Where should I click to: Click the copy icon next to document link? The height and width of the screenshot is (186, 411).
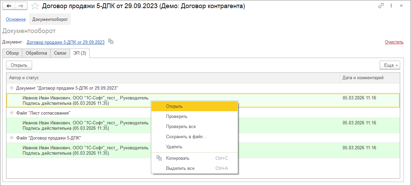point(111,42)
